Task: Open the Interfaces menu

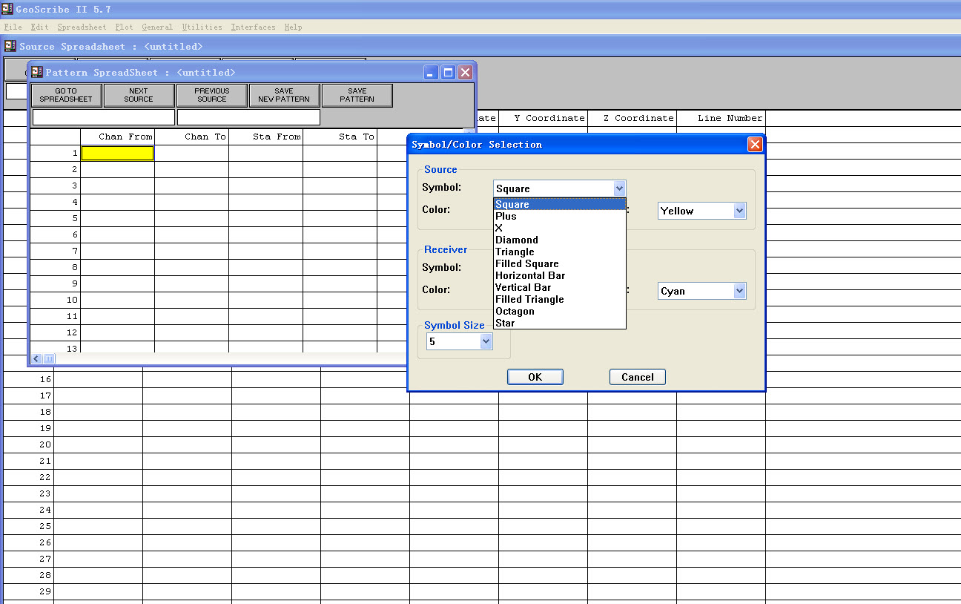Action: (253, 27)
